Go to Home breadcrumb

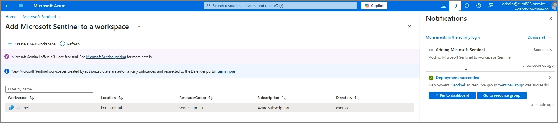pos(11,17)
